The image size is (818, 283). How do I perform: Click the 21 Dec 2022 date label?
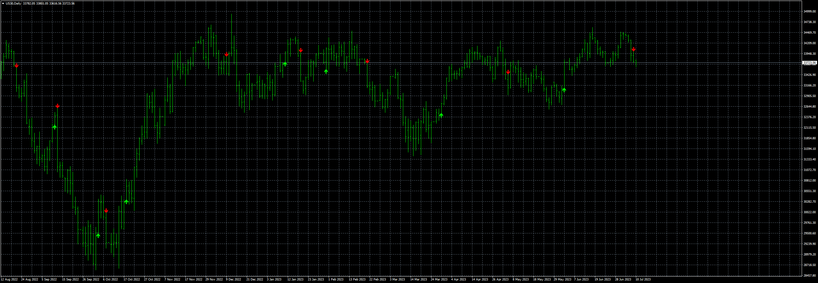tap(255, 279)
